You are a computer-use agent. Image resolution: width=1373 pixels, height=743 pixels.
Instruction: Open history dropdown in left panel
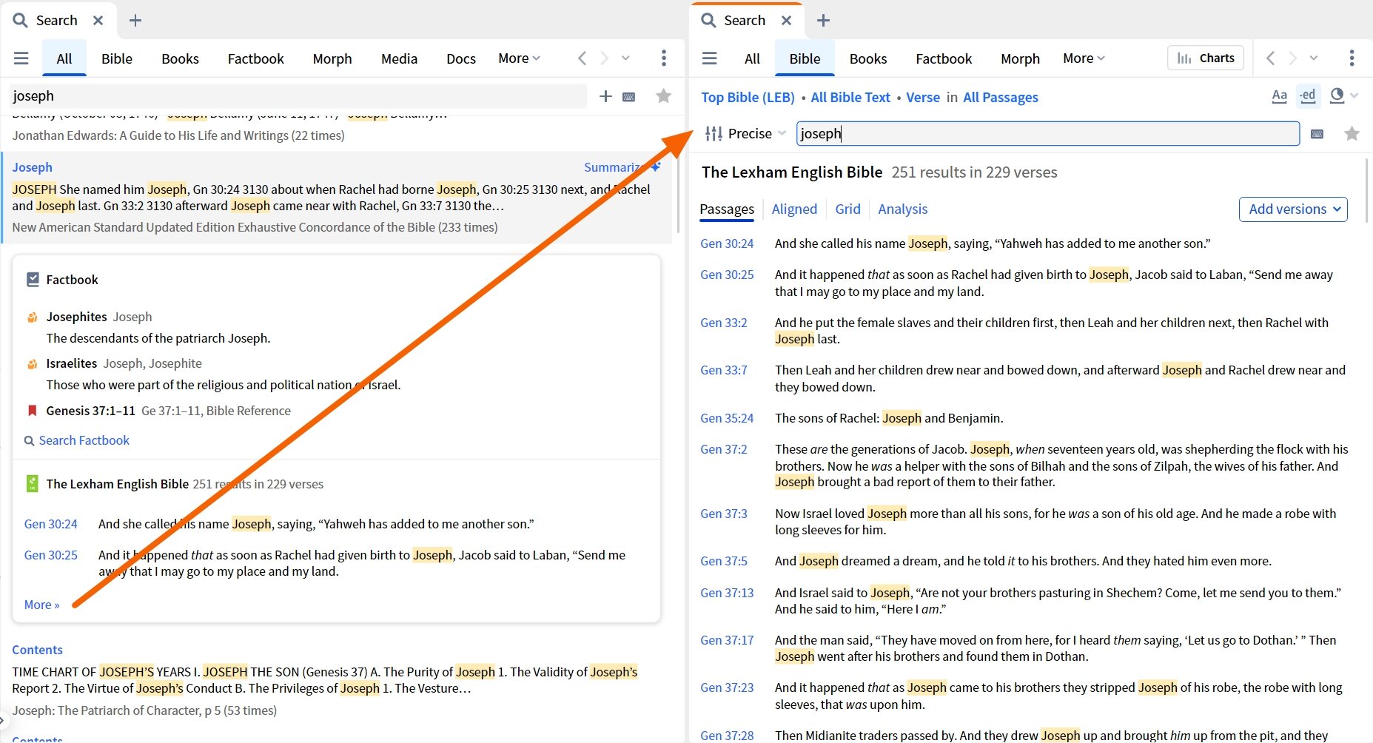coord(625,58)
